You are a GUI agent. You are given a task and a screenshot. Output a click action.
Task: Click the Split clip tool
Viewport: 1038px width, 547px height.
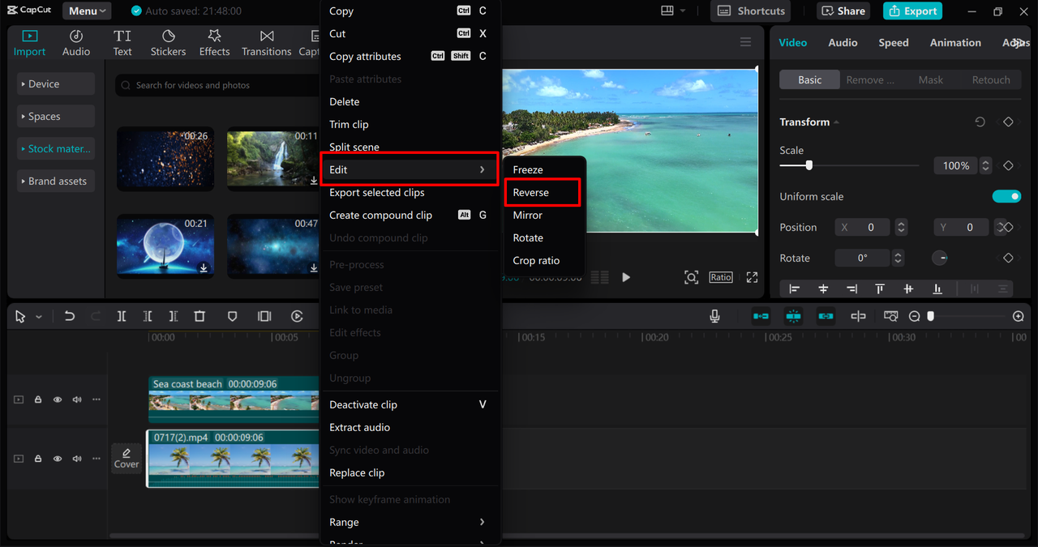click(122, 316)
